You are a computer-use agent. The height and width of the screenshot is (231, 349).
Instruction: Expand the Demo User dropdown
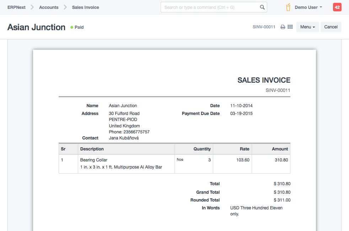coord(308,7)
